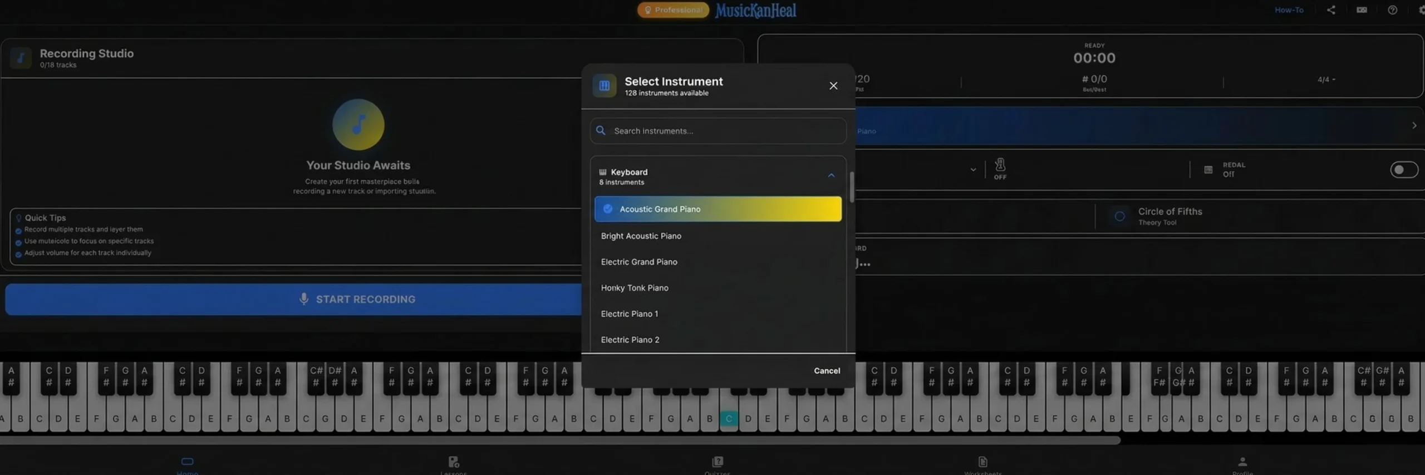Click the 0/18 tracks label
Screen dimensions: 1425x475
[x=58, y=65]
